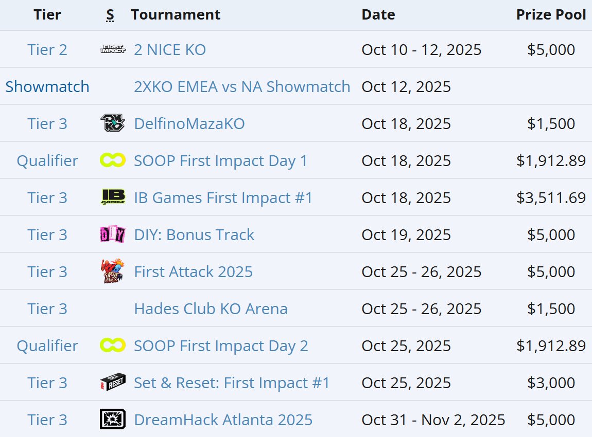Image resolution: width=592 pixels, height=437 pixels.
Task: Click the SOOP icon beside Day 1
Action: [113, 160]
